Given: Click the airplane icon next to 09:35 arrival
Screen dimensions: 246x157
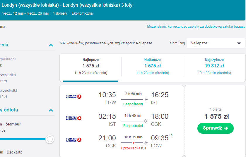Looking at the screenshot, I should tap(146, 143).
